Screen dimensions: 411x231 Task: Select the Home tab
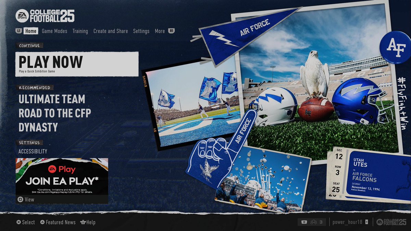(30, 31)
